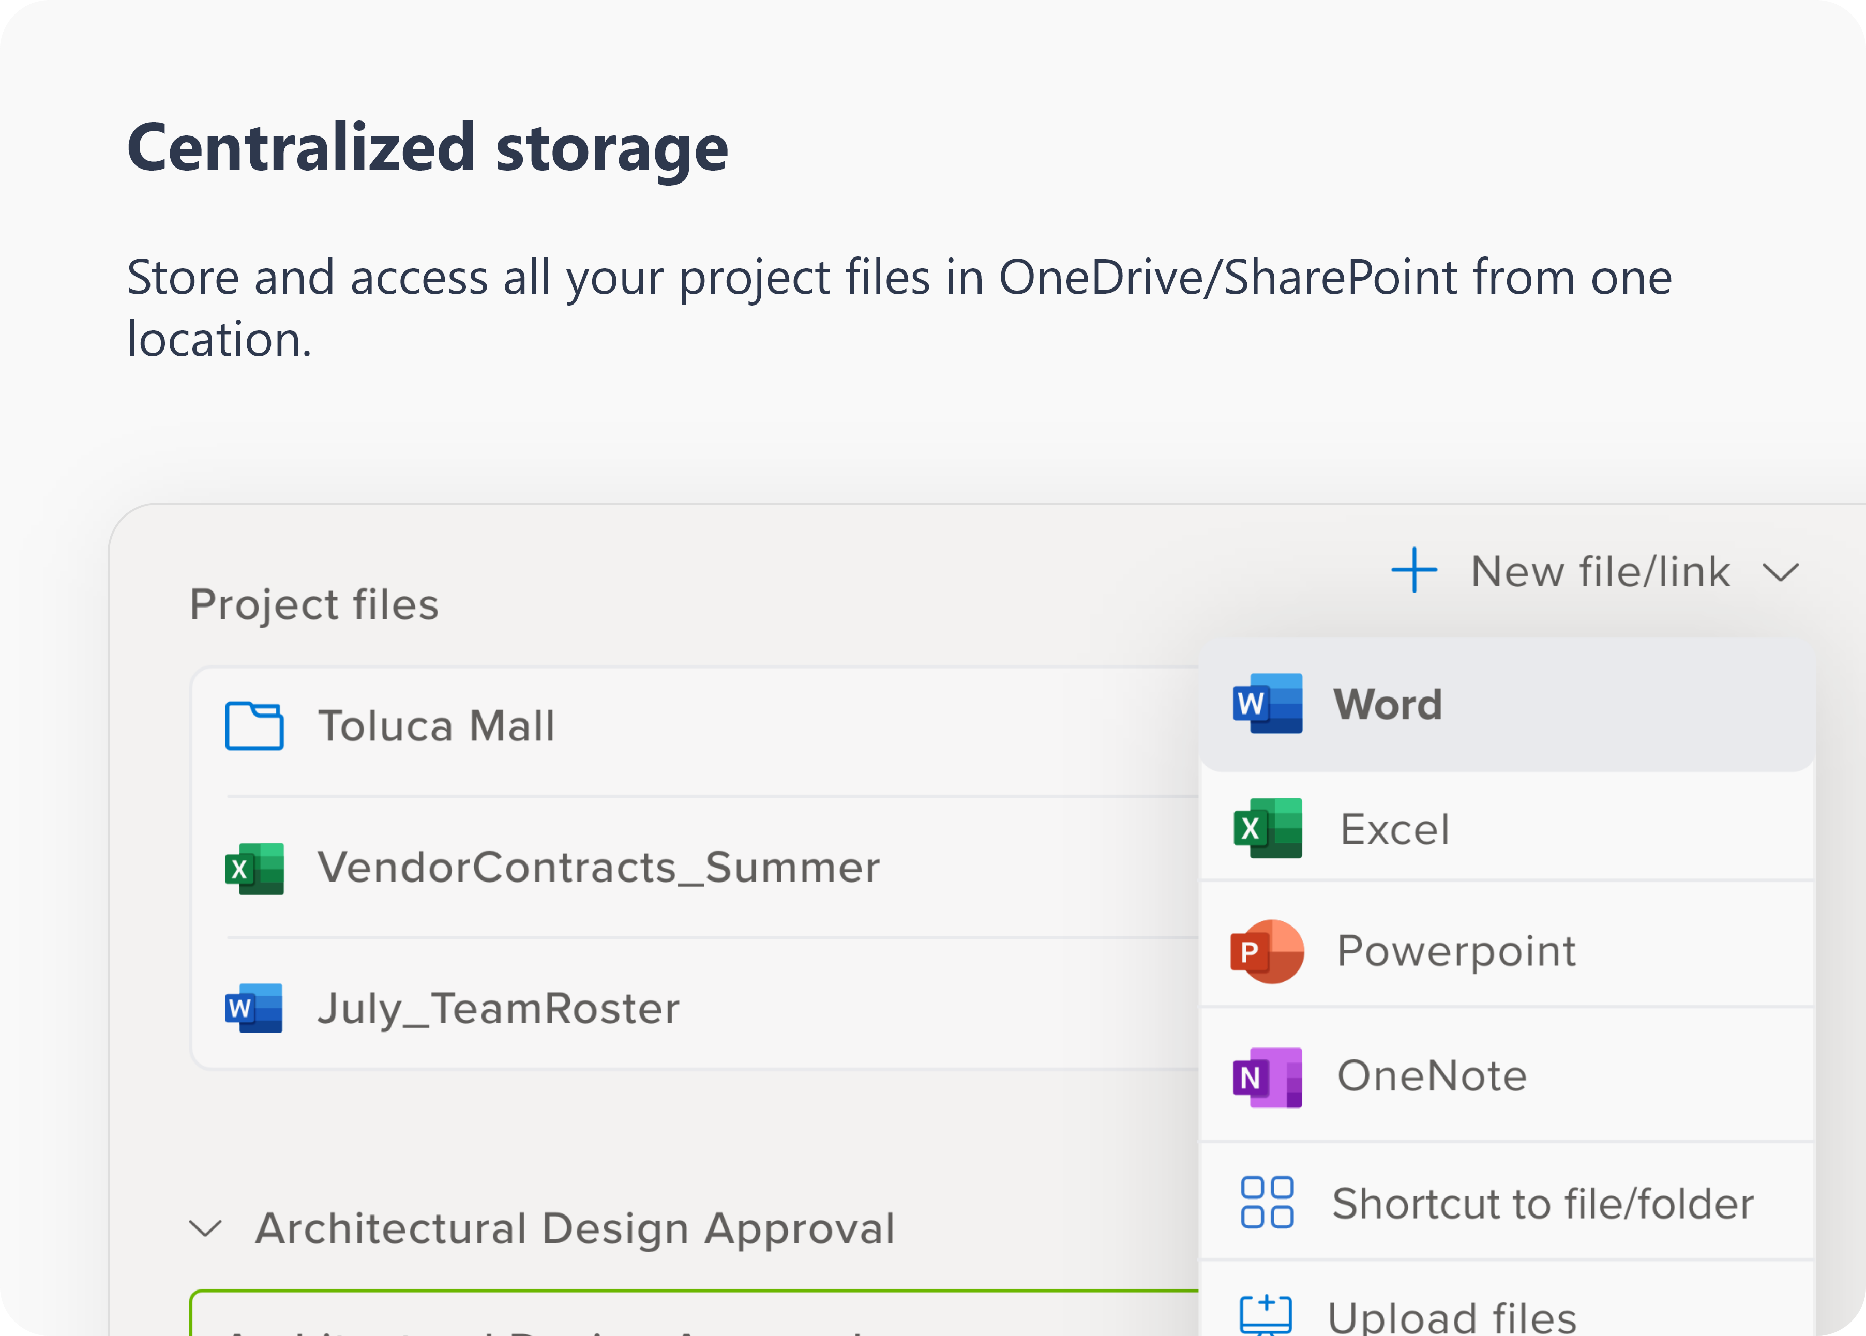Screen dimensions: 1866x1336
Task: Choose Shortcut to file/folder menu entry
Action: [1507, 1202]
